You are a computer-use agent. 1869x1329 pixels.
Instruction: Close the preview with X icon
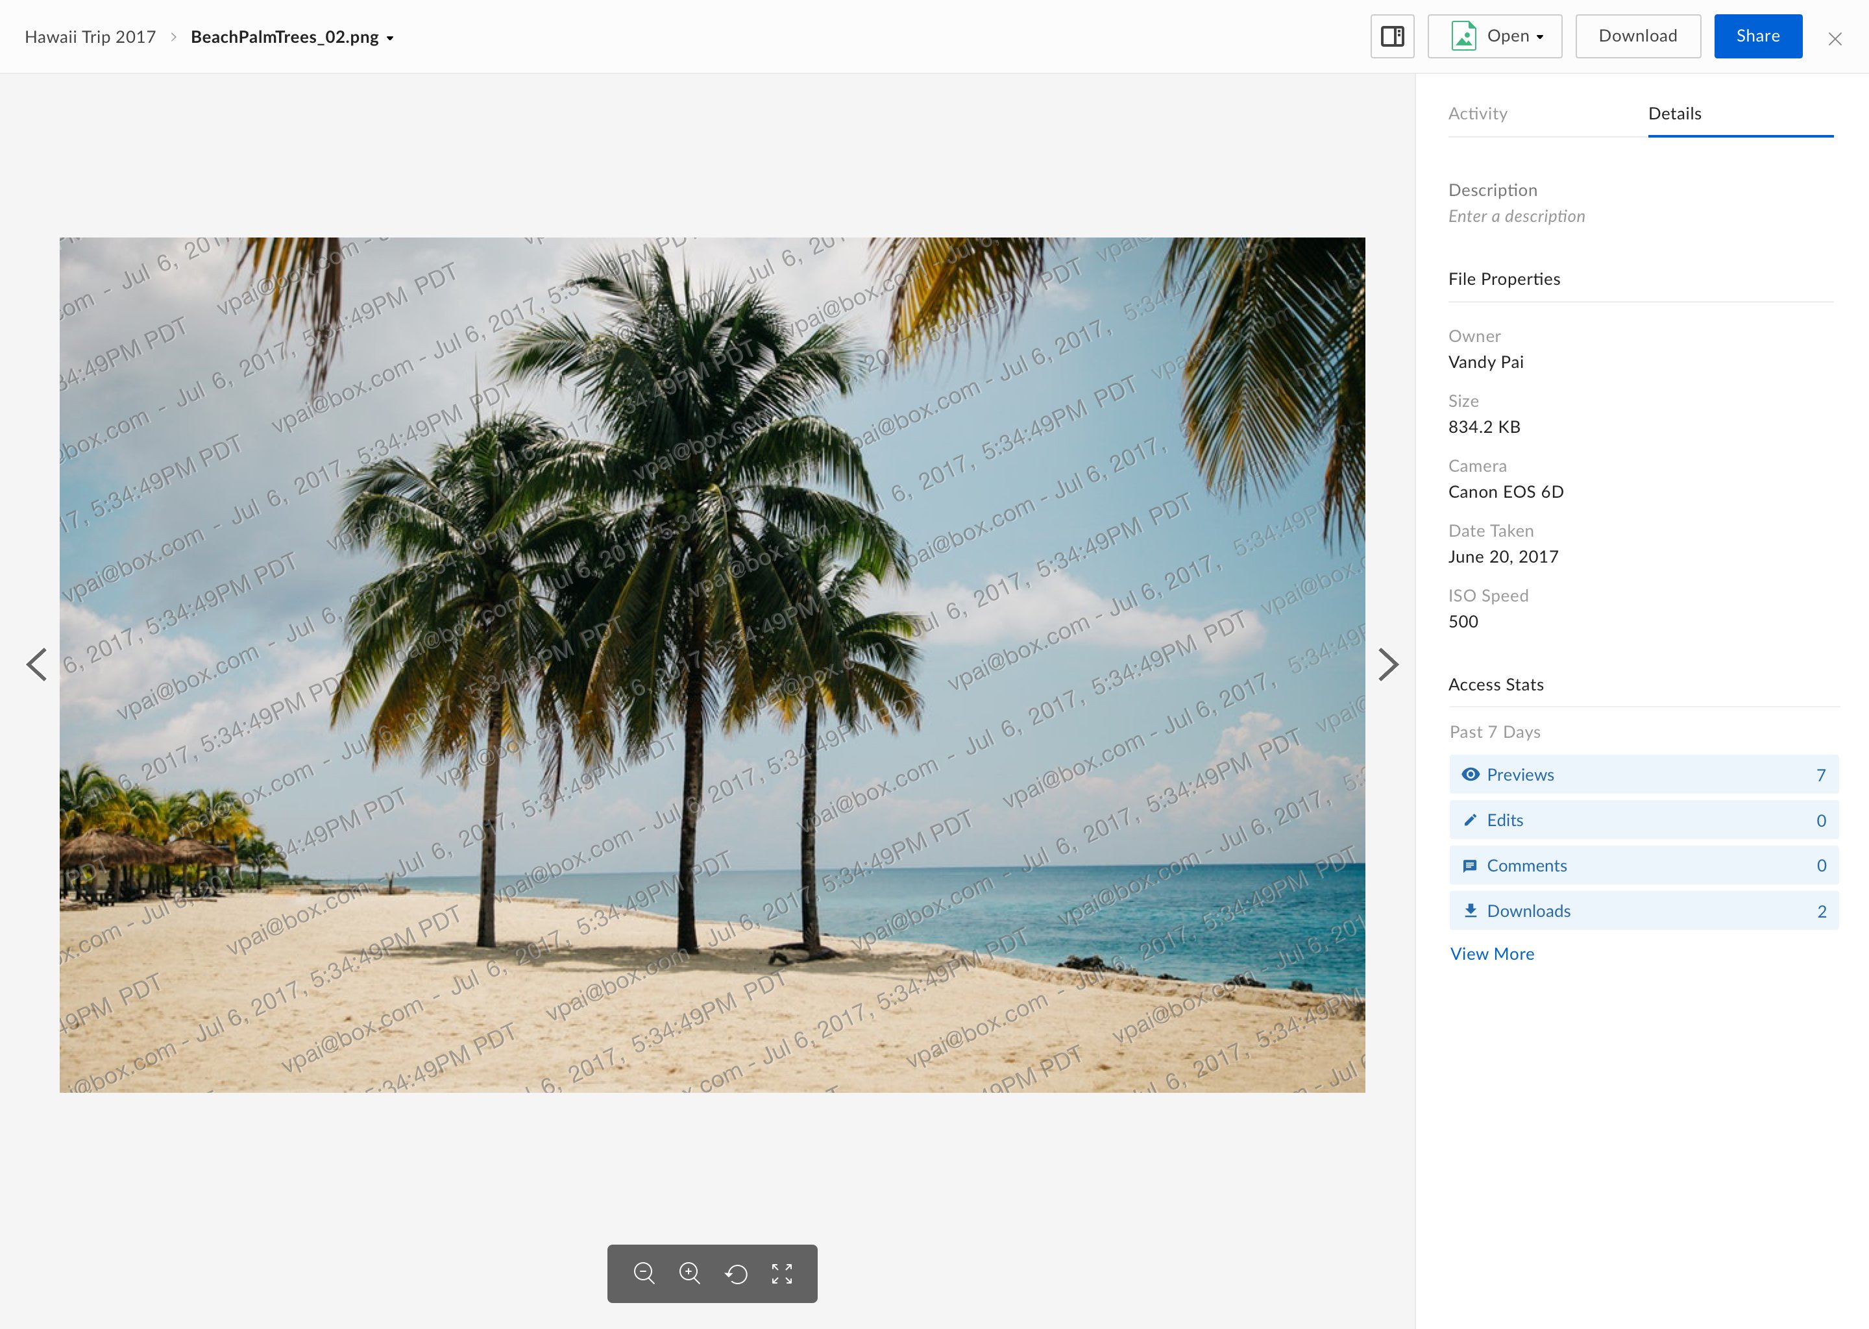[1835, 38]
